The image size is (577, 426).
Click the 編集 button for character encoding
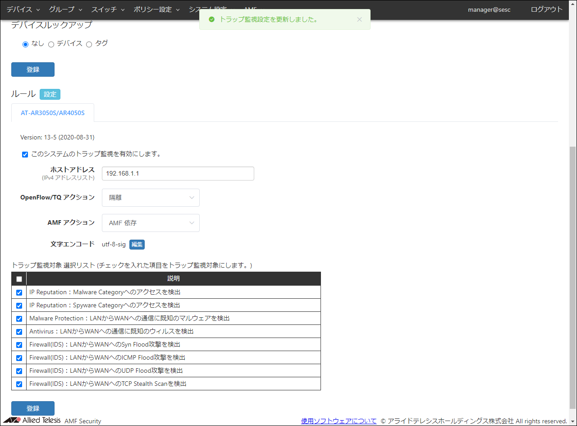click(x=137, y=245)
